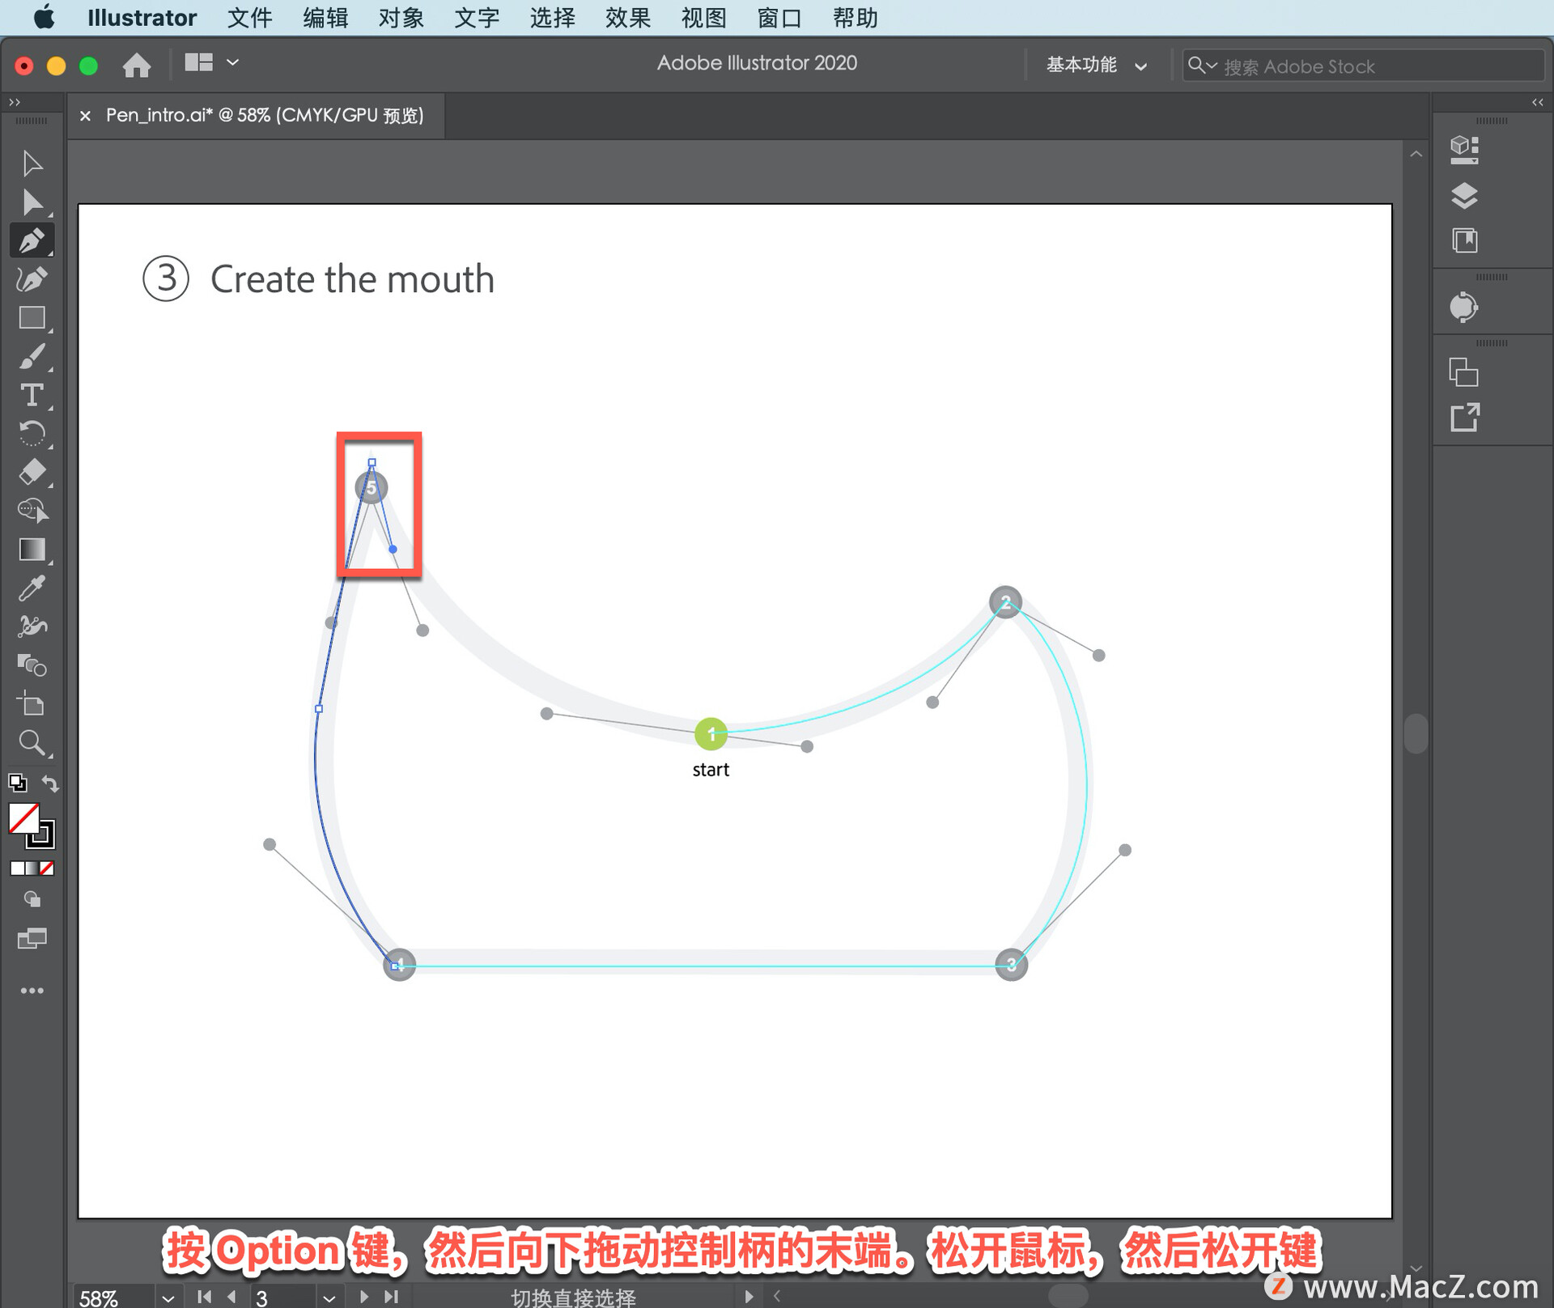Screen dimensions: 1554x1308
Task: Select the Curvature tool
Action: pos(32,279)
